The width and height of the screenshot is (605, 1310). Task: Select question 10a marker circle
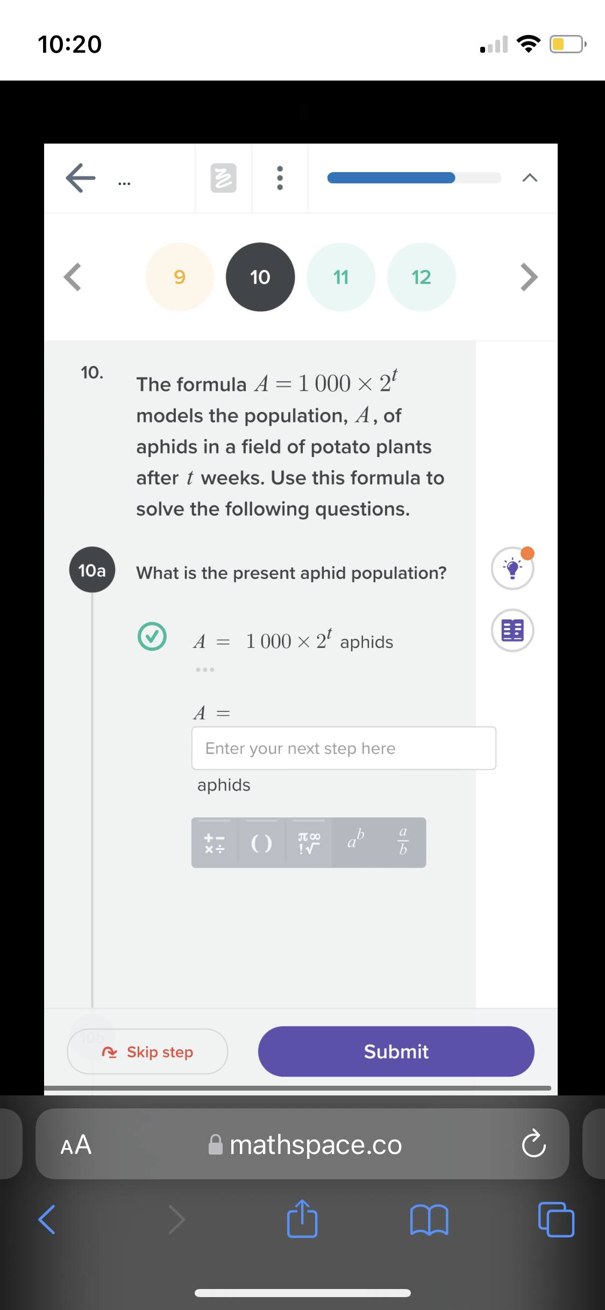click(92, 571)
